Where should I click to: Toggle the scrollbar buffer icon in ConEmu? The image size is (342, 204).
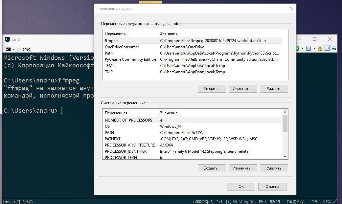point(327,48)
